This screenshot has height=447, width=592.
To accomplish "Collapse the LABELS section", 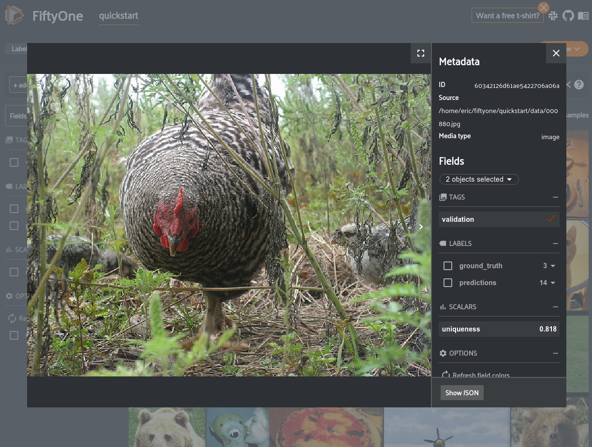I will click(555, 243).
